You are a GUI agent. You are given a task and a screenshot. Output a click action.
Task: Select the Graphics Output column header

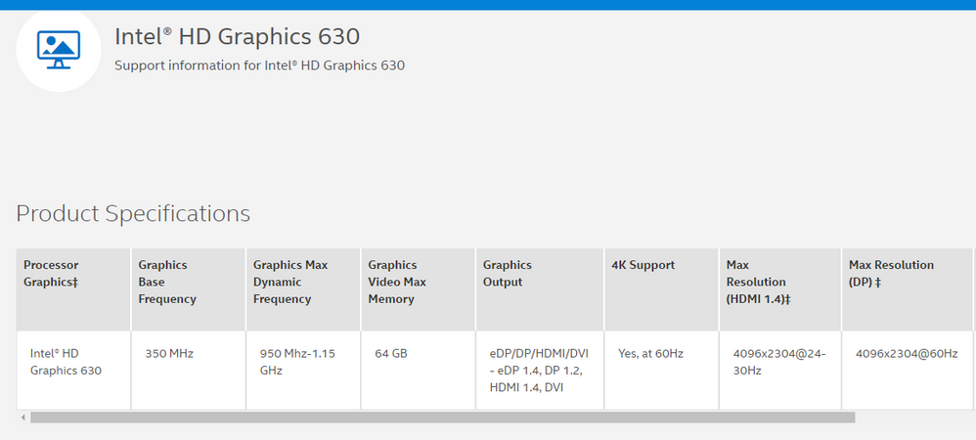tap(540, 289)
